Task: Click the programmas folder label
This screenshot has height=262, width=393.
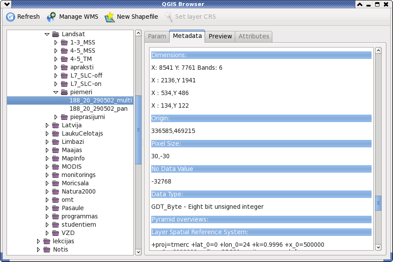Action: [80, 216]
